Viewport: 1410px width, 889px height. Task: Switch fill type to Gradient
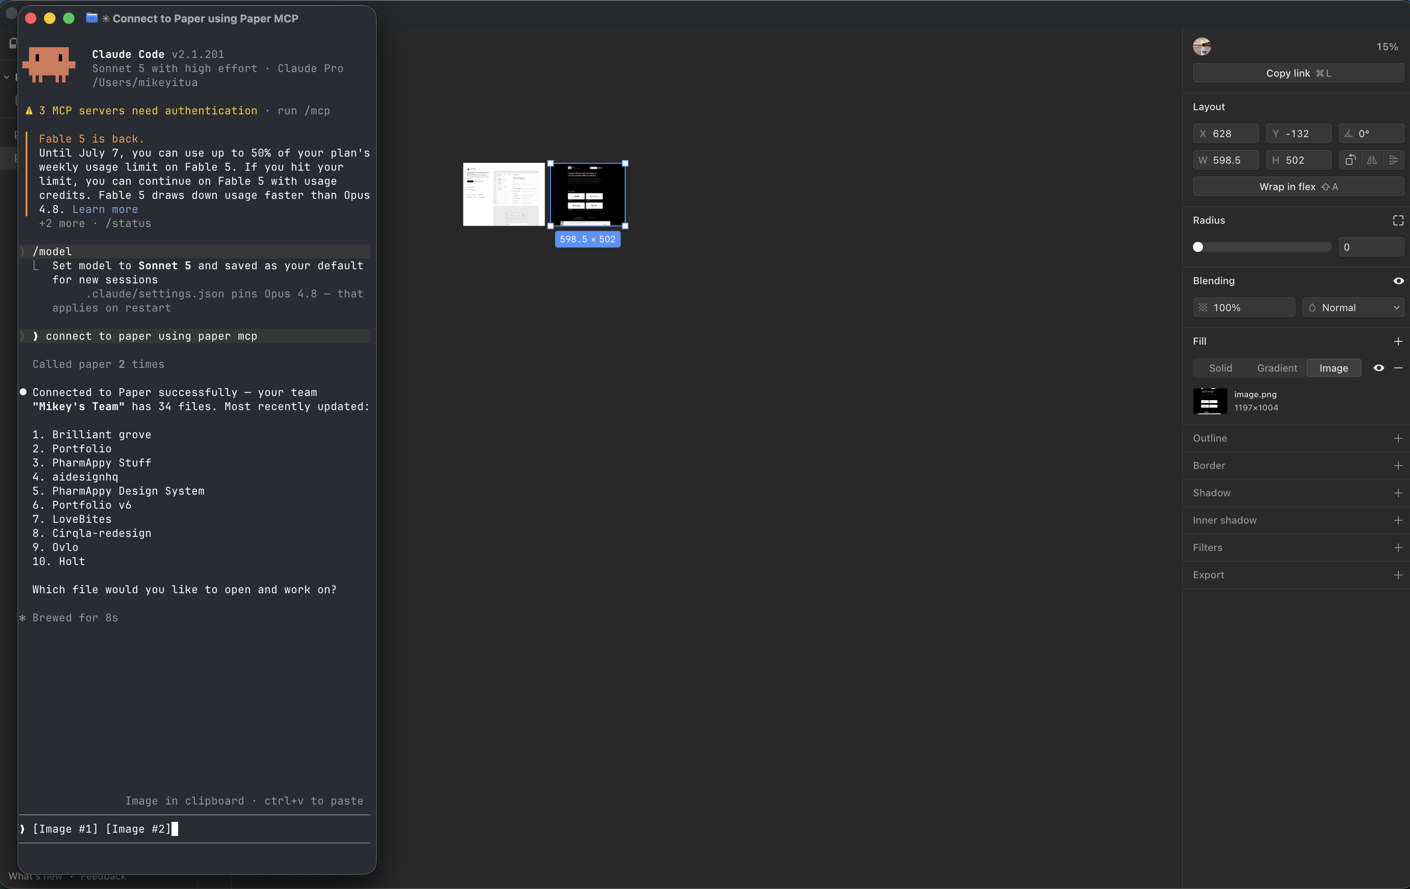pyautogui.click(x=1277, y=368)
